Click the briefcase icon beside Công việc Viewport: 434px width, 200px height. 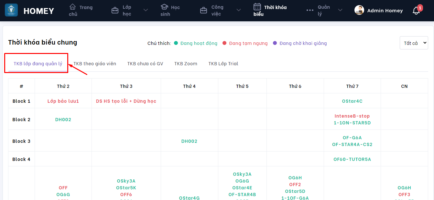click(x=203, y=10)
